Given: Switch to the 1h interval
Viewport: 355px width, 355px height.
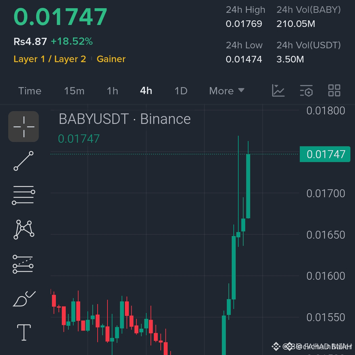Looking at the screenshot, I should point(112,91).
